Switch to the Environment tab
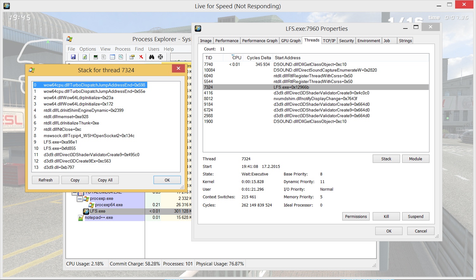 click(369, 41)
